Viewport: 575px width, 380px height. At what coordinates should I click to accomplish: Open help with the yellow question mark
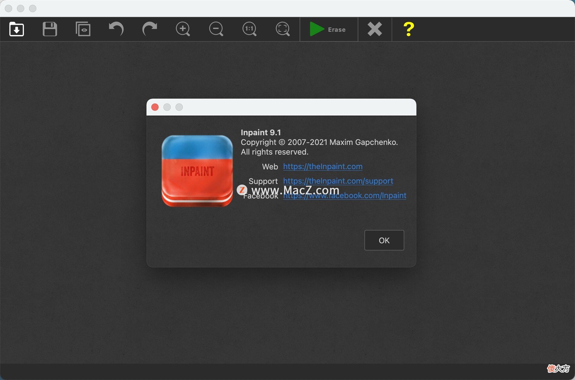(x=409, y=29)
